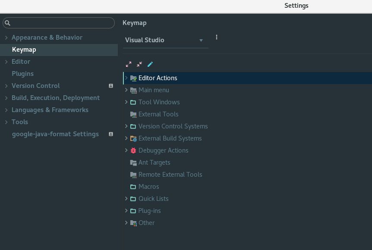Select the Macros row text
The height and width of the screenshot is (250, 372).
[149, 187]
